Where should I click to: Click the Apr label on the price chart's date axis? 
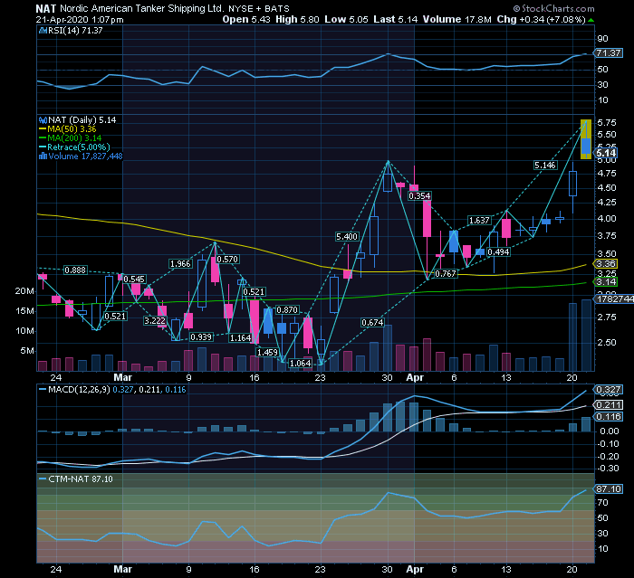[415, 378]
